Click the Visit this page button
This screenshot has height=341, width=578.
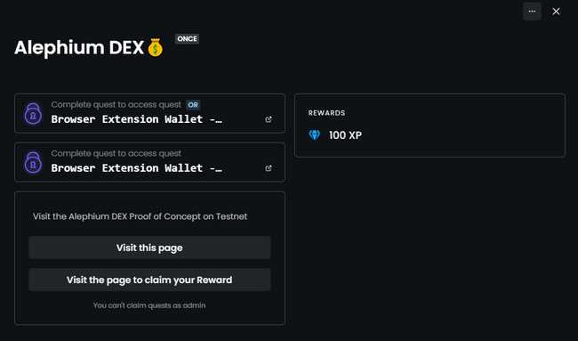click(149, 248)
